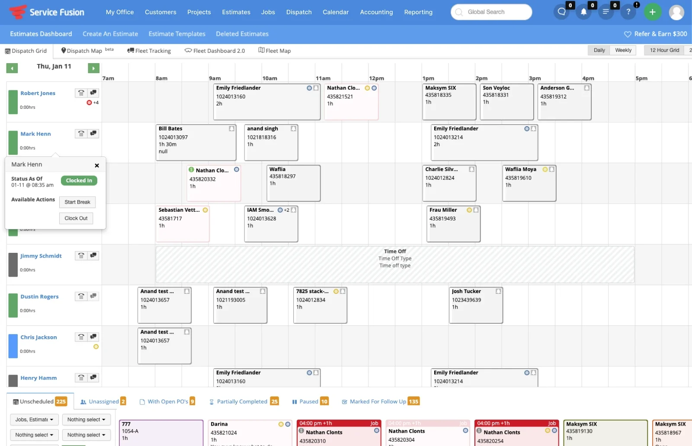This screenshot has height=446, width=692.
Task: Open the notifications bell icon
Action: pos(583,12)
